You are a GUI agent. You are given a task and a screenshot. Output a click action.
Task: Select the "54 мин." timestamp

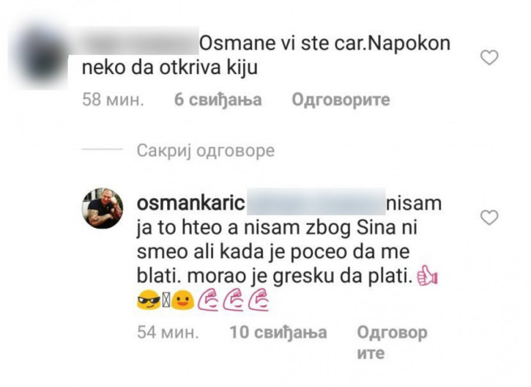click(168, 332)
